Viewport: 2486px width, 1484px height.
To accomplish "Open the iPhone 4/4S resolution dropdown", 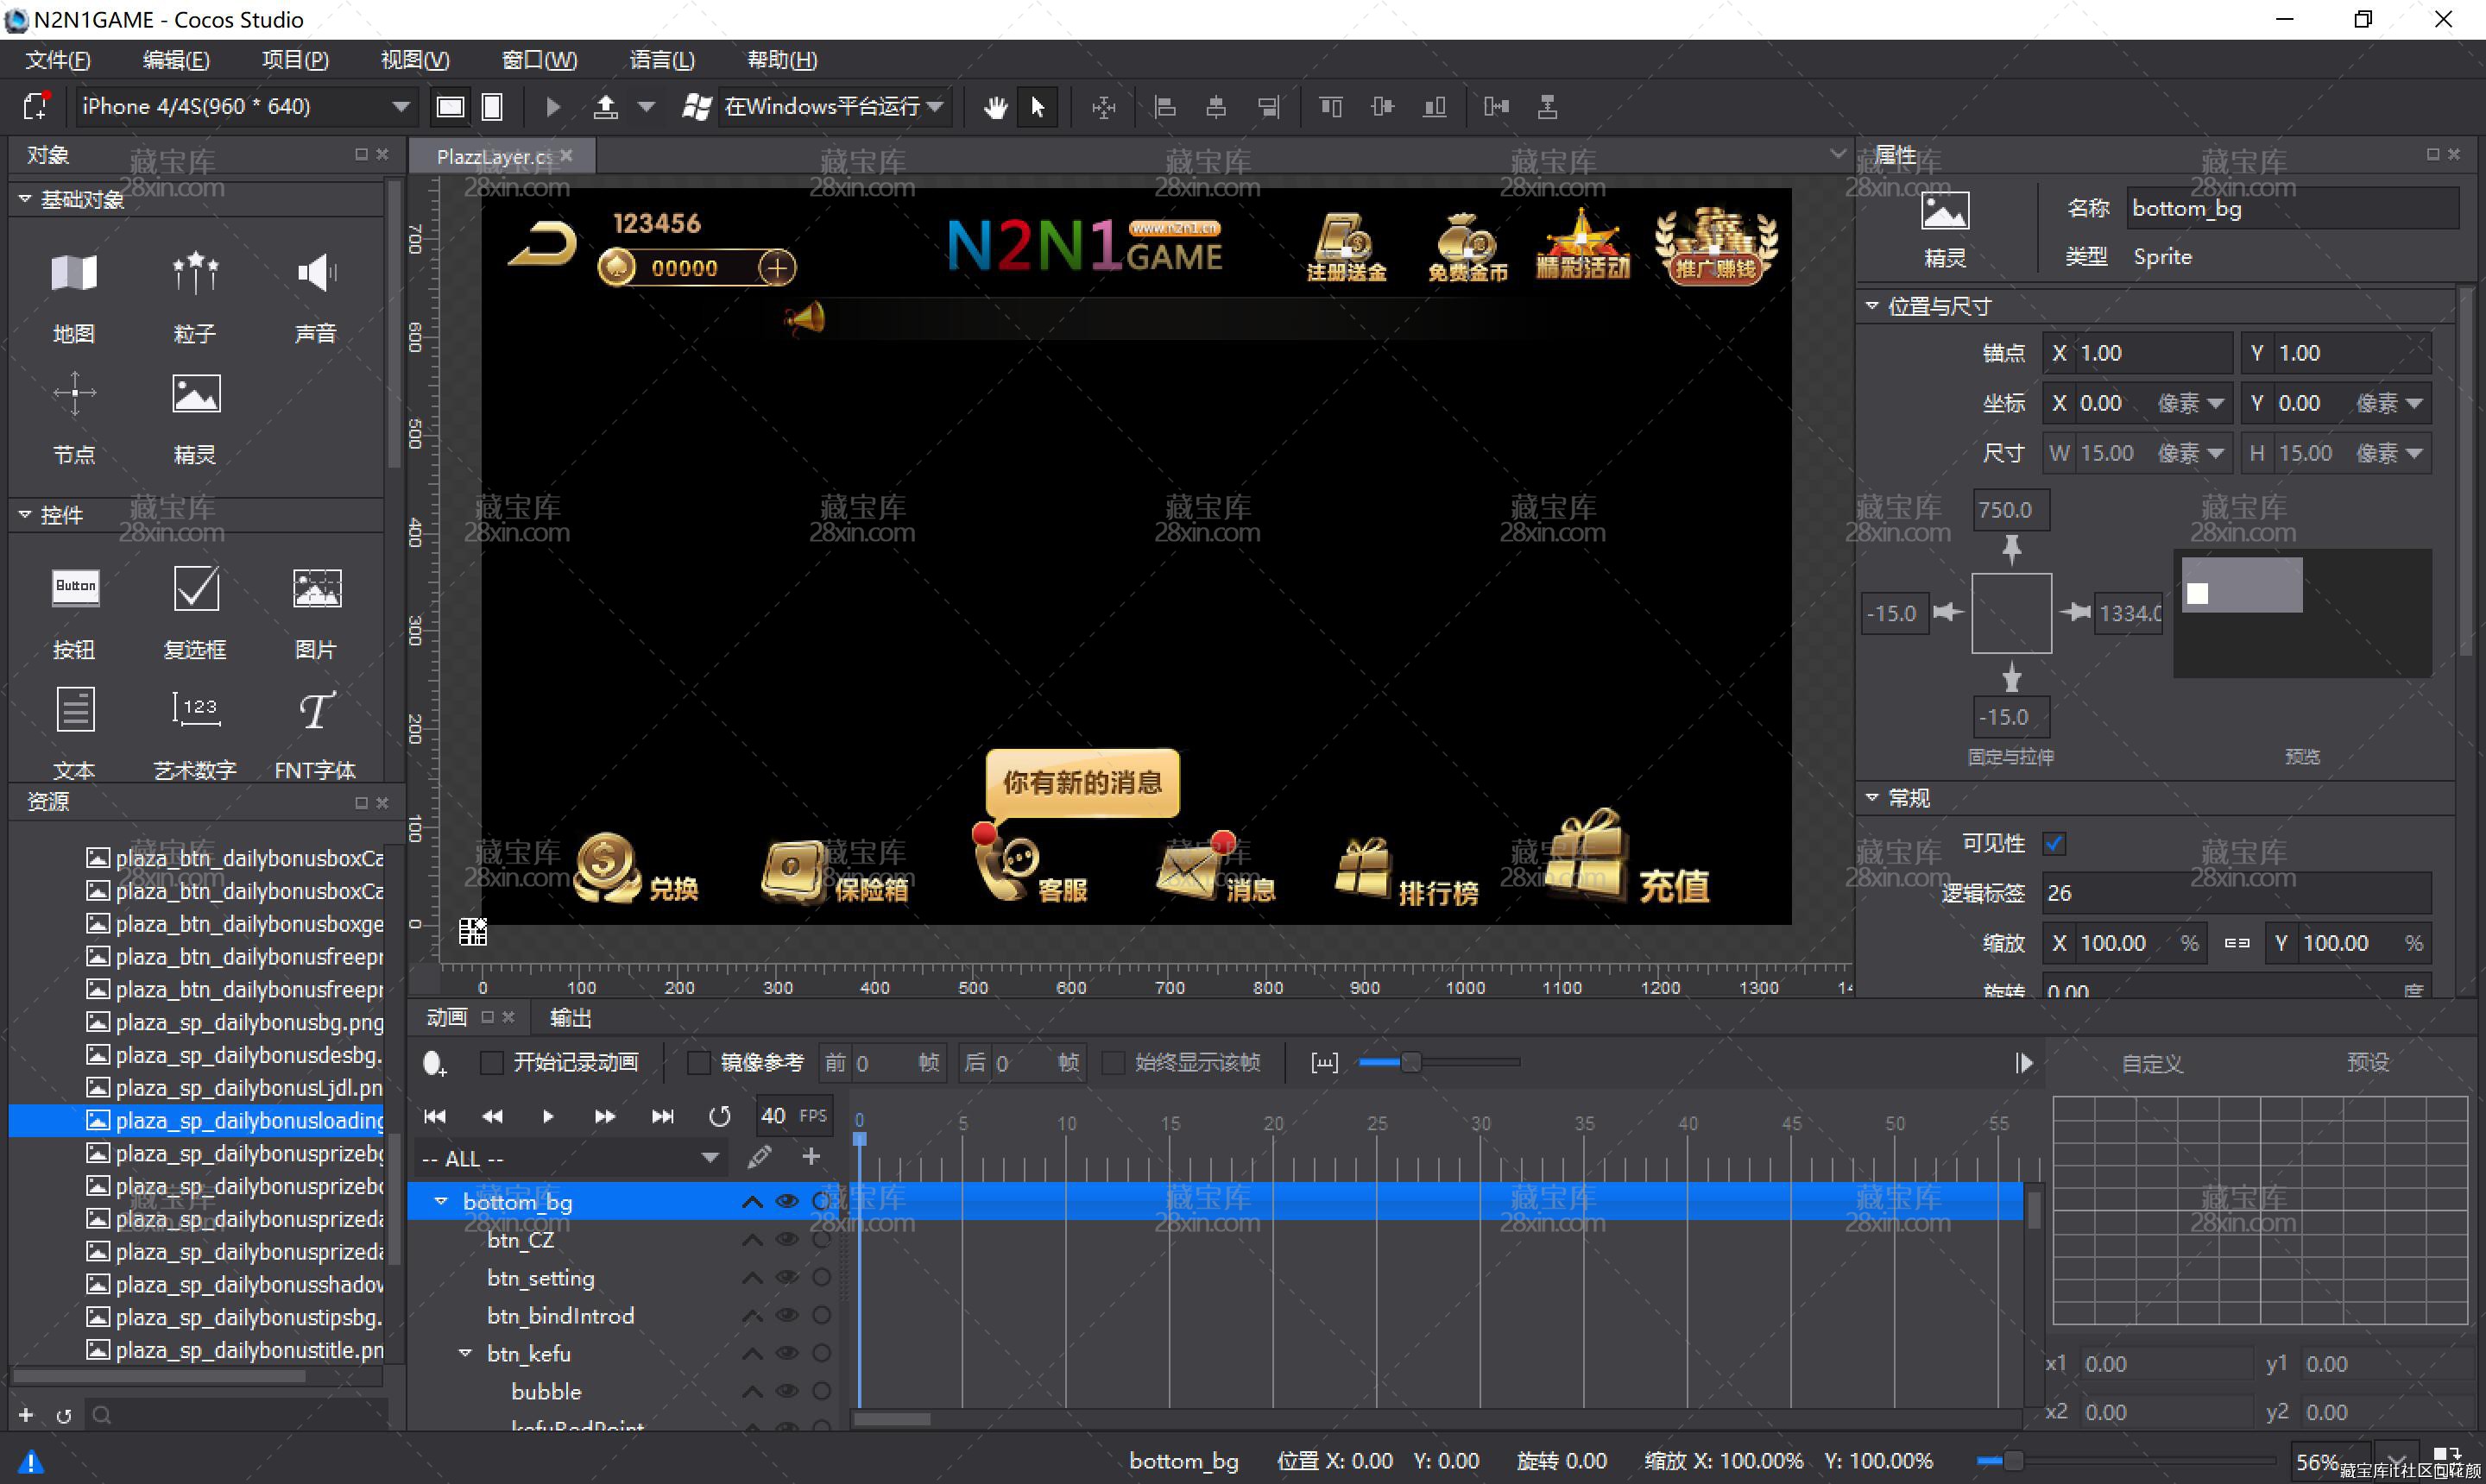I will pyautogui.click(x=245, y=106).
